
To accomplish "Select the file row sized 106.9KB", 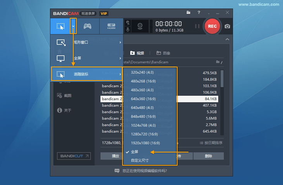I will (159, 92).
